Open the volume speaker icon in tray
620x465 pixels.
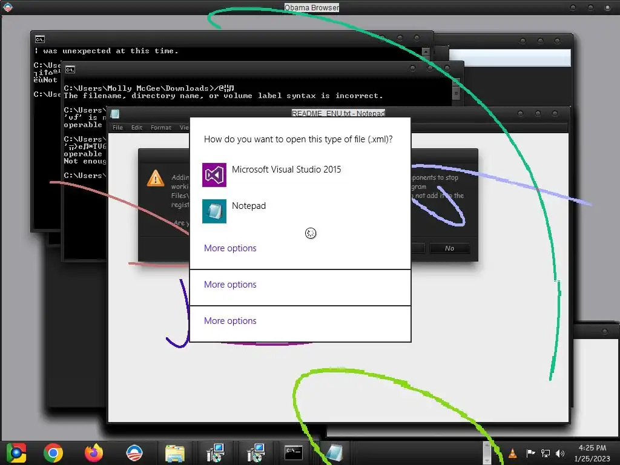coord(560,453)
